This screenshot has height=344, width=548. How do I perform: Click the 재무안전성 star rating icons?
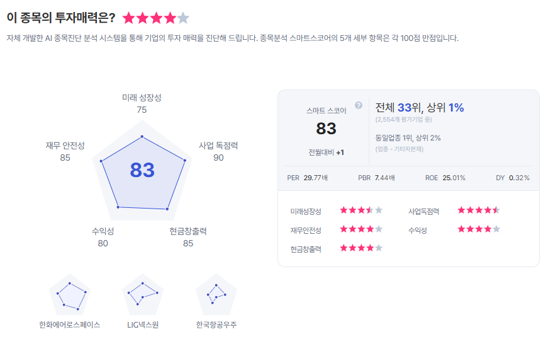click(x=361, y=229)
